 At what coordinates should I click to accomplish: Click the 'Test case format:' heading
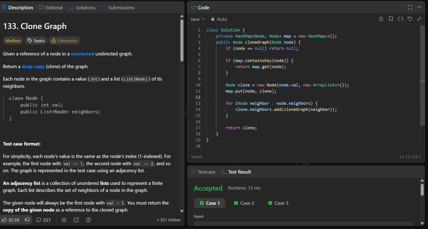22,144
